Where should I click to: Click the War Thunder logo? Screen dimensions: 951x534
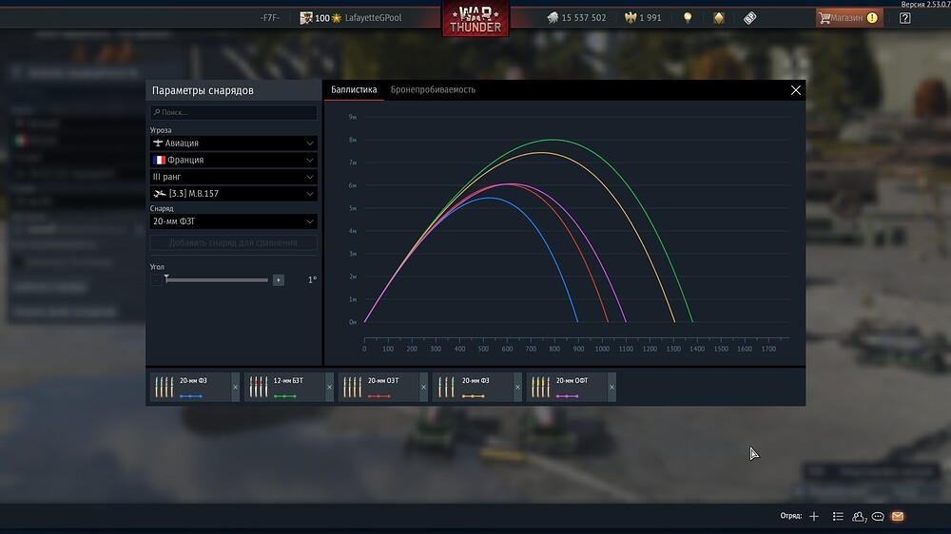coord(475,19)
